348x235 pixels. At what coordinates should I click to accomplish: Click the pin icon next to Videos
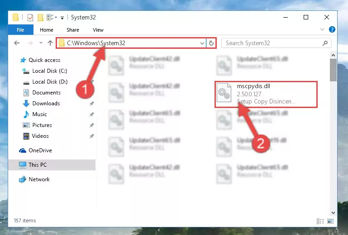pos(91,136)
